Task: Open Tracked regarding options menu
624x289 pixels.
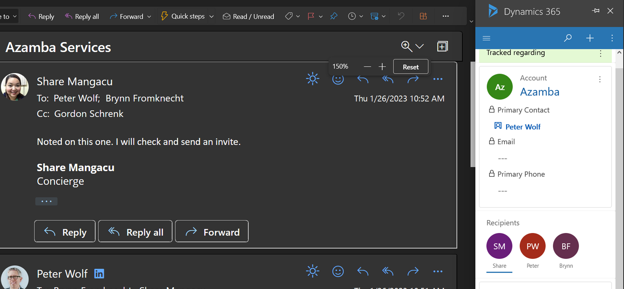Action: pyautogui.click(x=601, y=53)
